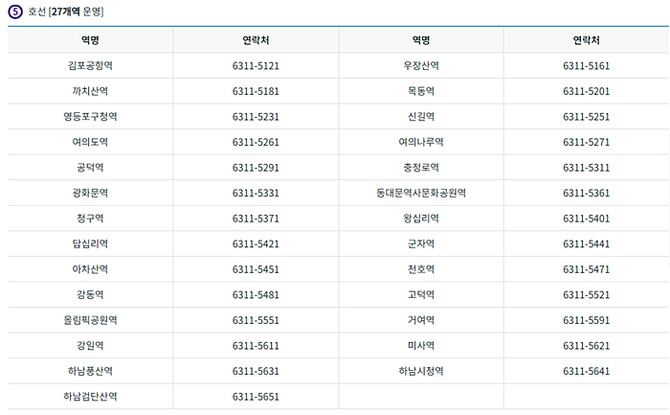Select station name 우장산역
The image size is (670, 415).
pos(421,65)
